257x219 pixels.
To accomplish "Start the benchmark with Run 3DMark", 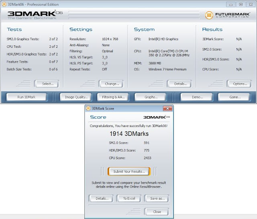I will coord(27,97).
